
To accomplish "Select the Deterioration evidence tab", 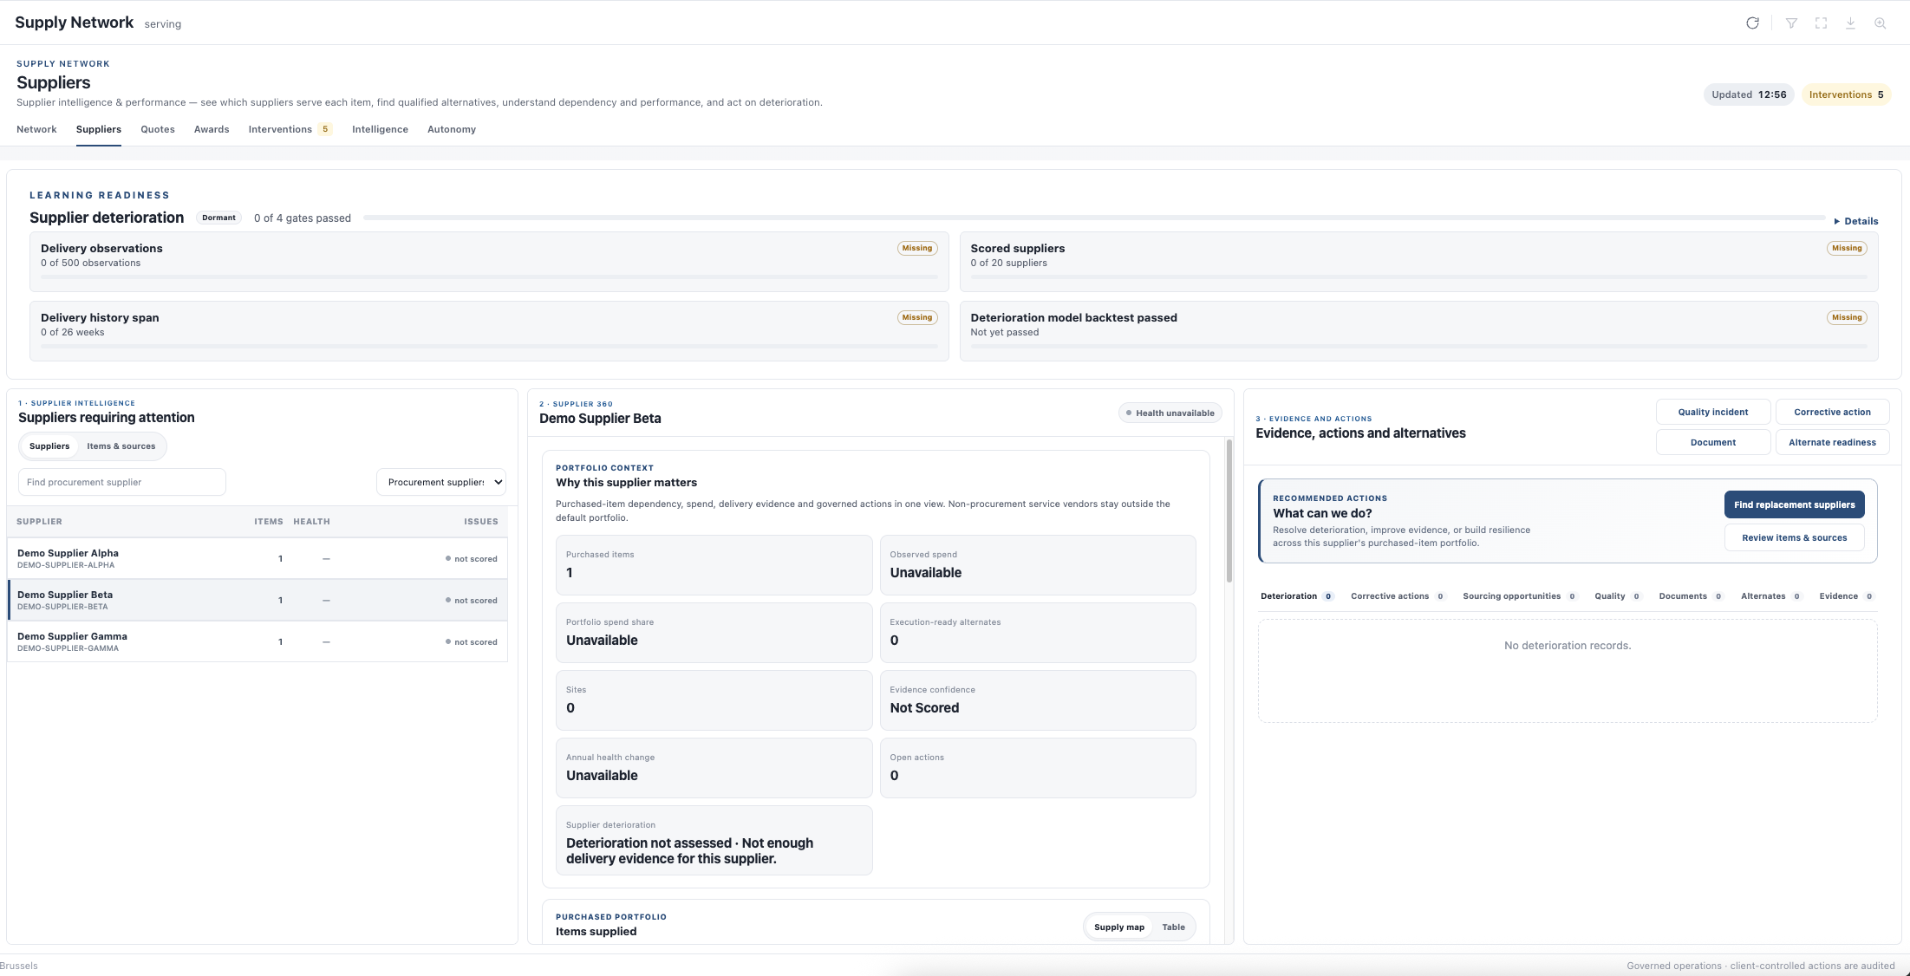I will (x=1296, y=596).
